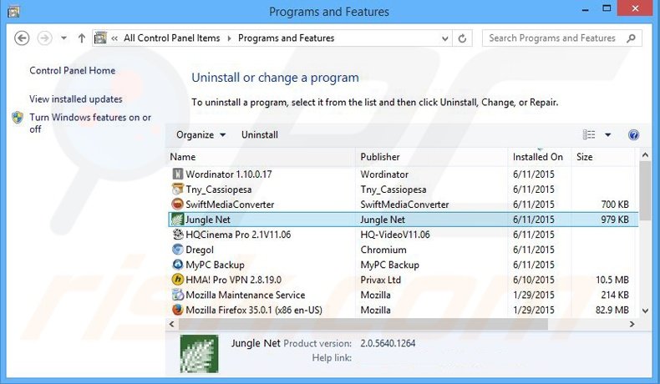Select the Jungle Net leaf icon in list
This screenshot has height=384, width=660.
coord(177,220)
